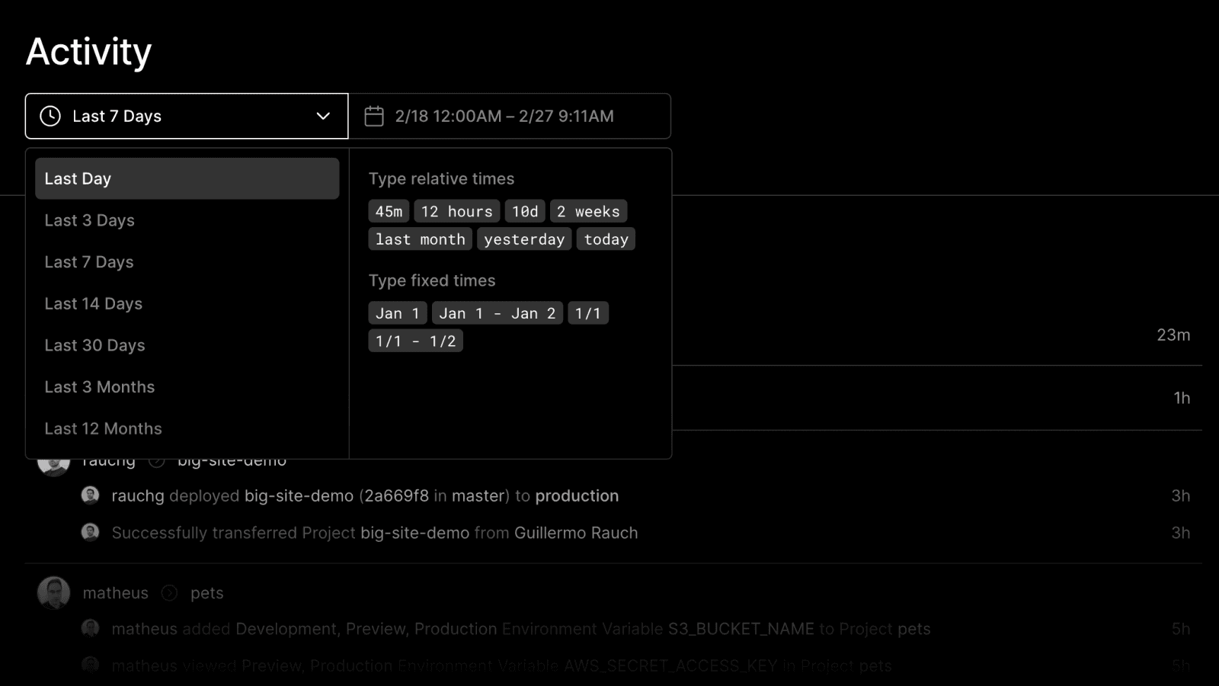Click the circular icon between matheus and pets
The height and width of the screenshot is (686, 1219).
click(170, 593)
